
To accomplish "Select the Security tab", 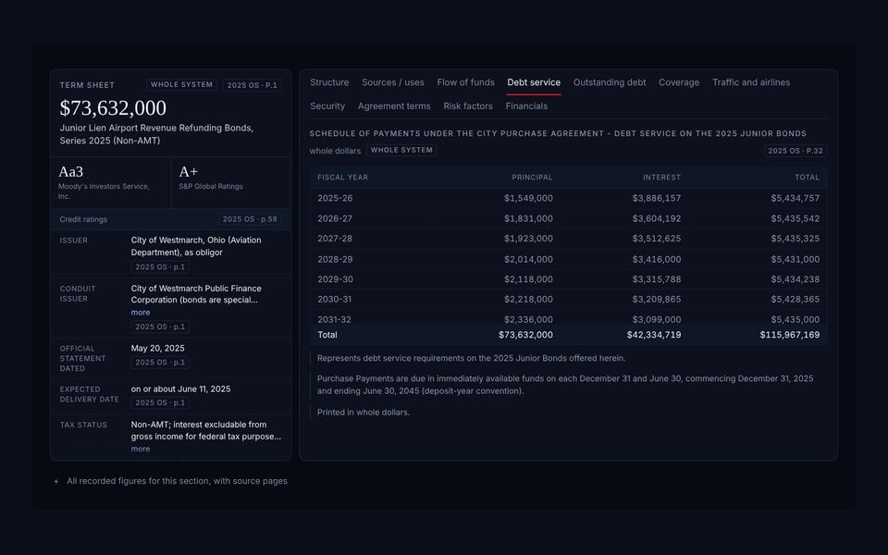I will pos(327,105).
